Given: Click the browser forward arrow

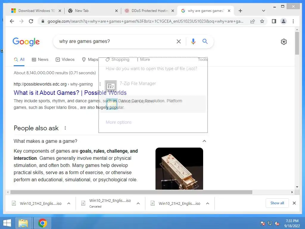Looking at the screenshot, I should [x=21, y=21].
